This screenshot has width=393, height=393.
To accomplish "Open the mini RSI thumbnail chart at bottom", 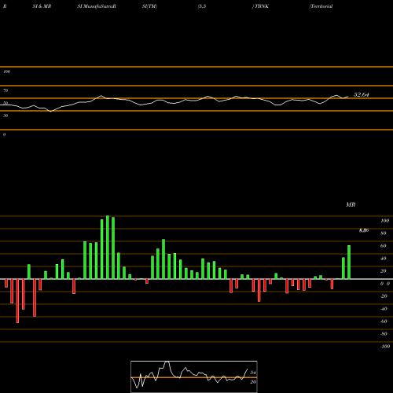I will (x=194, y=376).
